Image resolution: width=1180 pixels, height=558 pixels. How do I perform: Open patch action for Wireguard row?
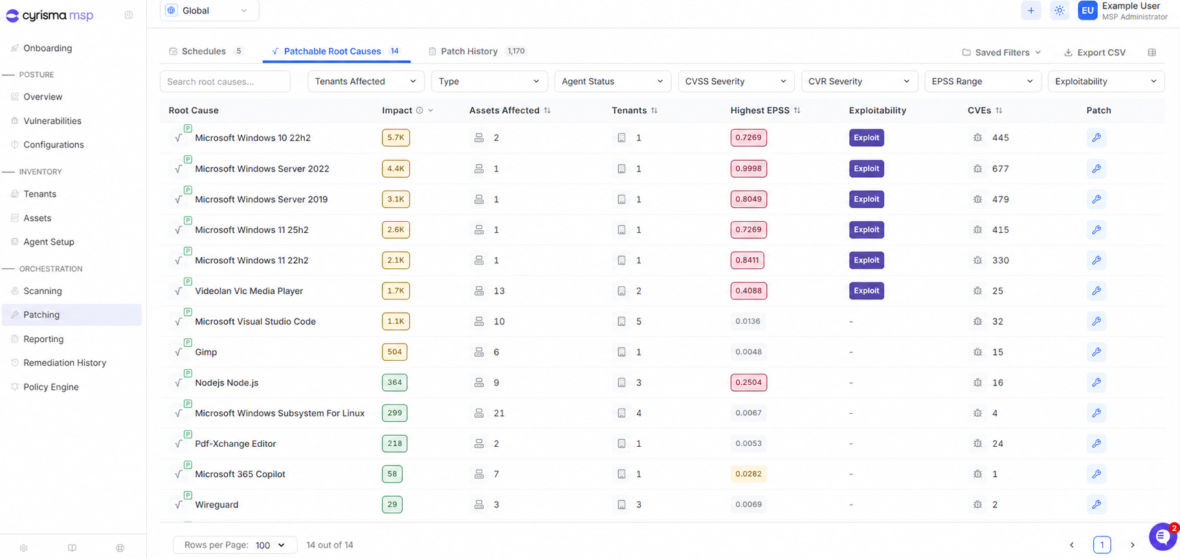(1096, 504)
